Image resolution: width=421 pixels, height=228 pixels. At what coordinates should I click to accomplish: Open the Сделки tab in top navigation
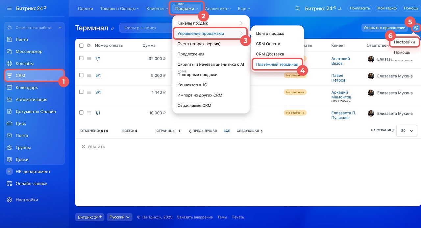pyautogui.click(x=86, y=9)
